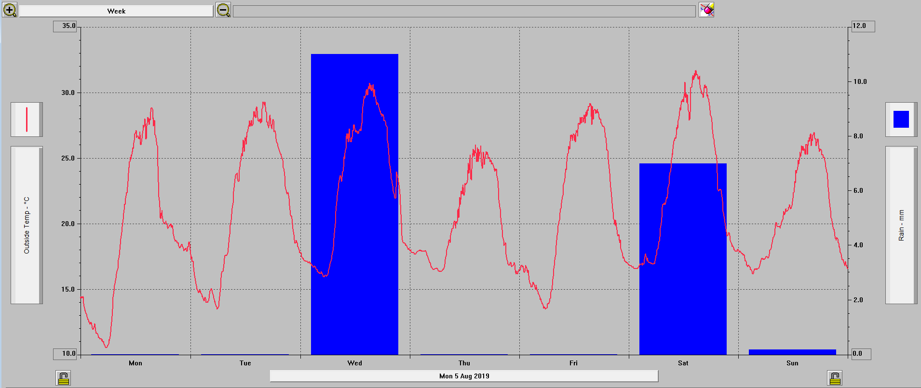Click the red line style swatch
Screen dimensions: 921x388
pos(27,120)
